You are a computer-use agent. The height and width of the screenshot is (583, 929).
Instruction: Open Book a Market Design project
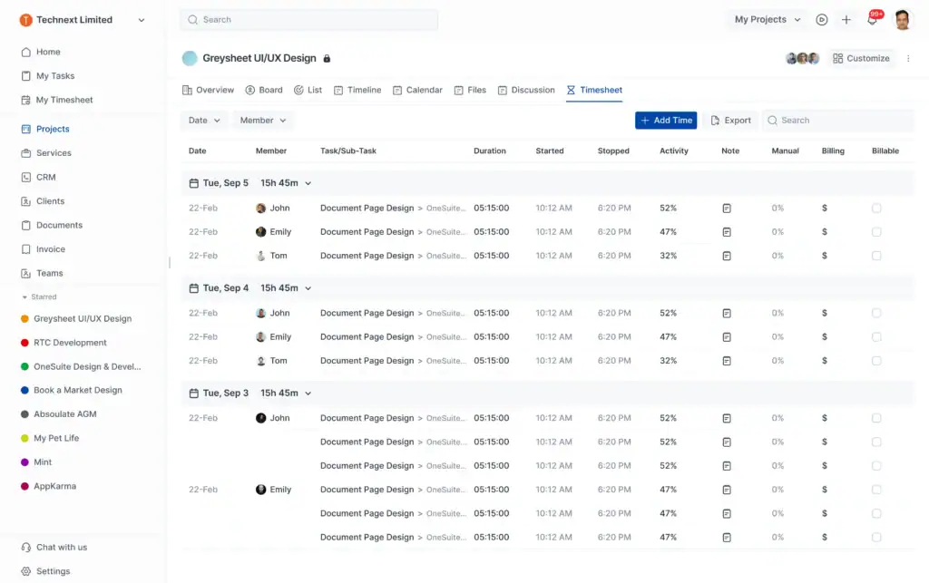[78, 390]
